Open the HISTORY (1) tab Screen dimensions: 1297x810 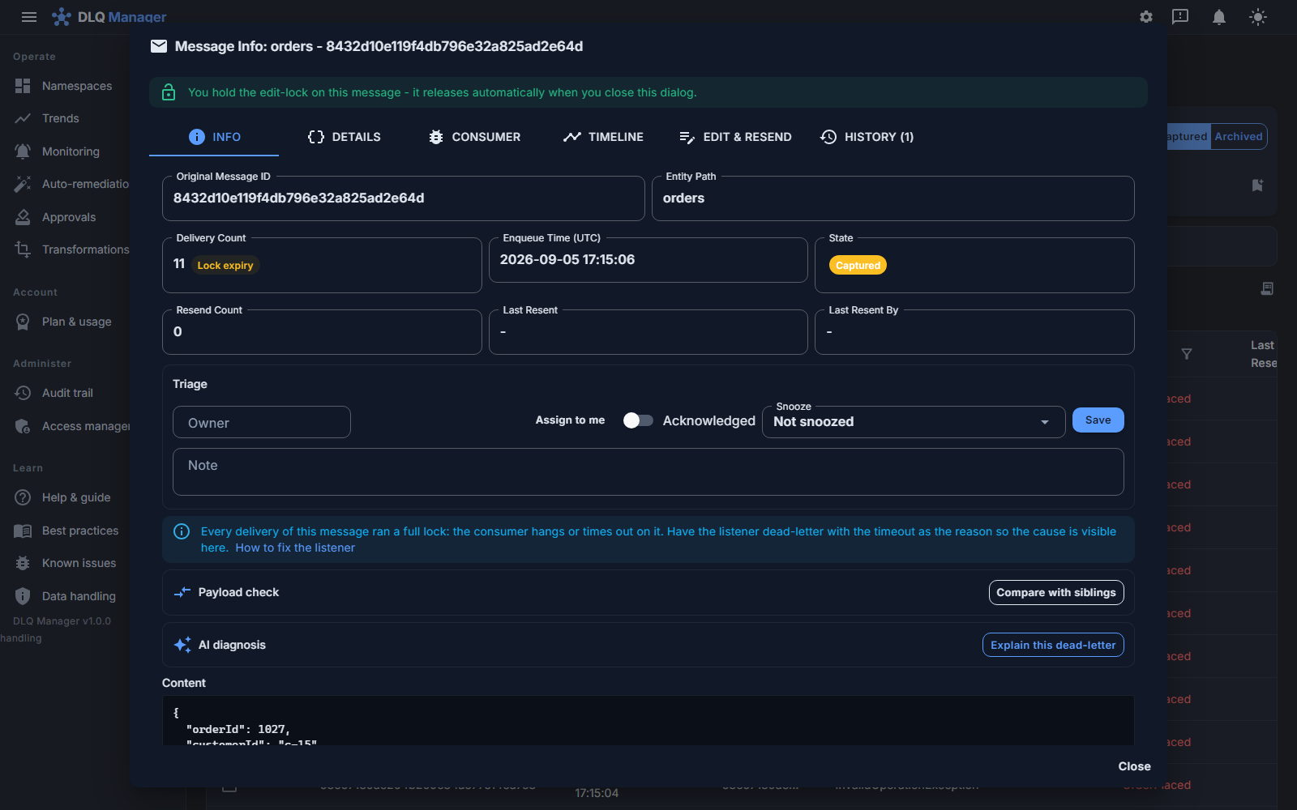pos(867,137)
